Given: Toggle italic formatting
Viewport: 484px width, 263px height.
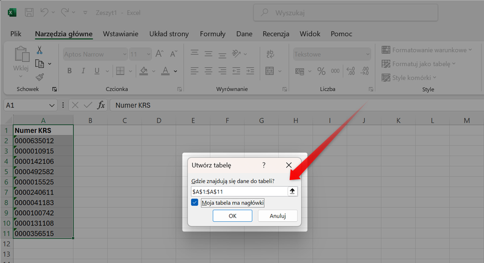Looking at the screenshot, I should click(x=83, y=71).
